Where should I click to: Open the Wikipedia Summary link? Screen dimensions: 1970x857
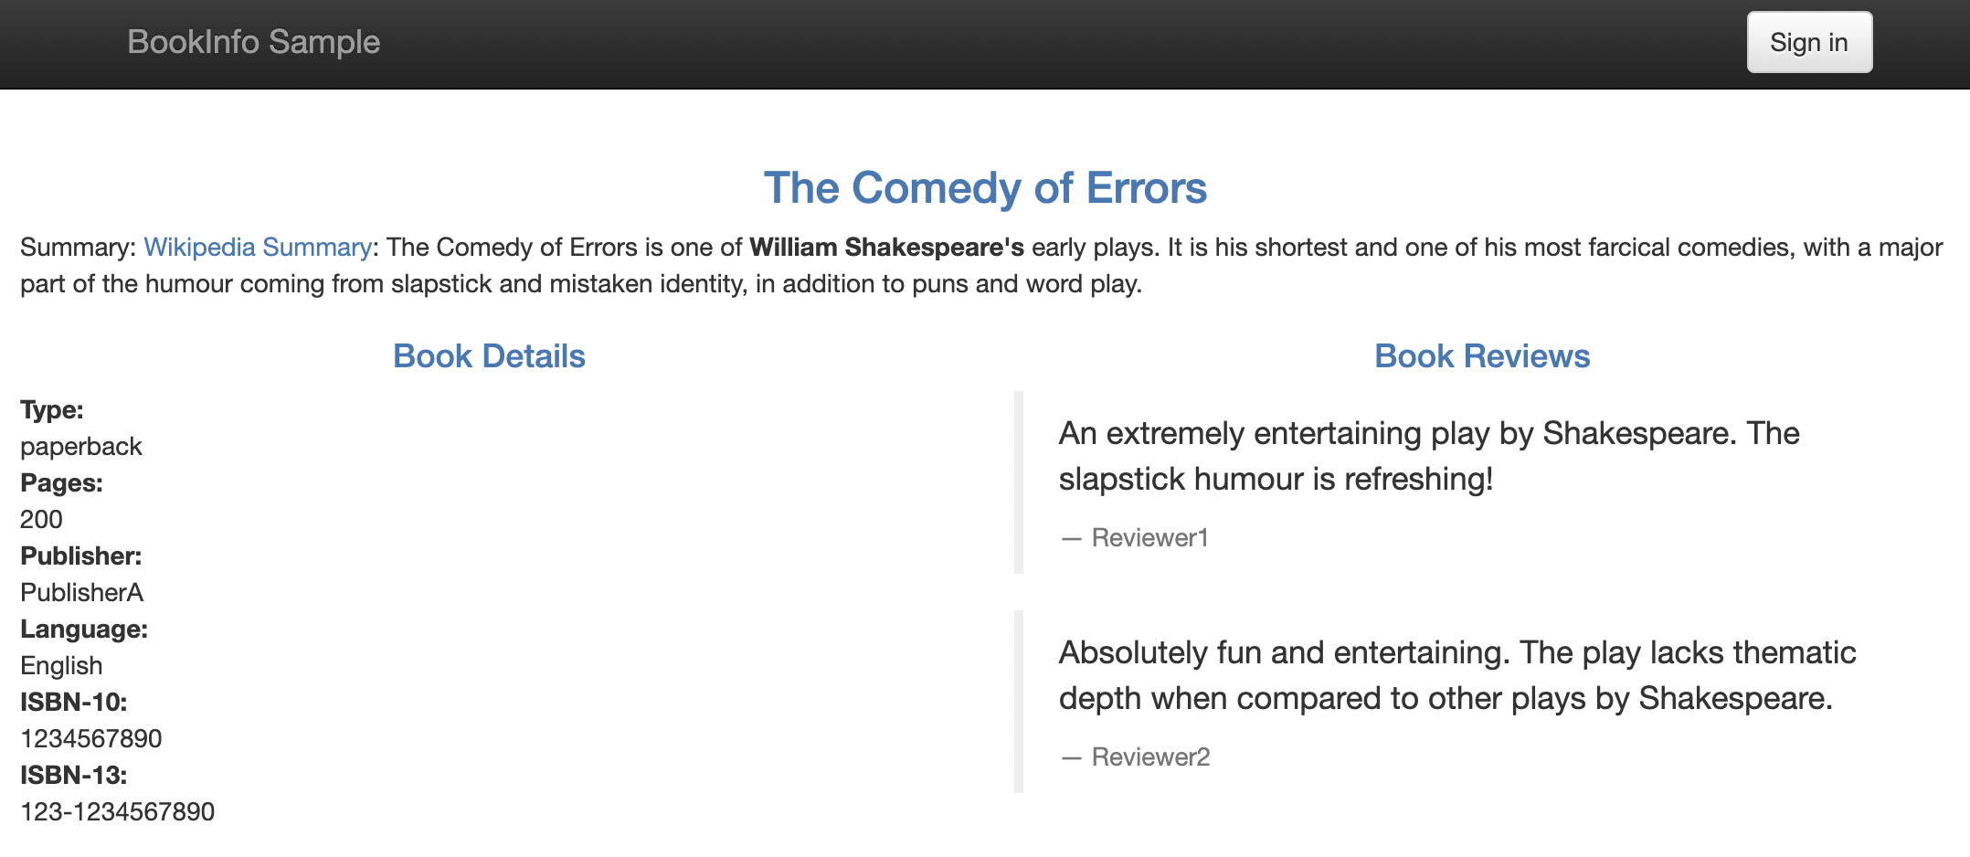point(258,248)
